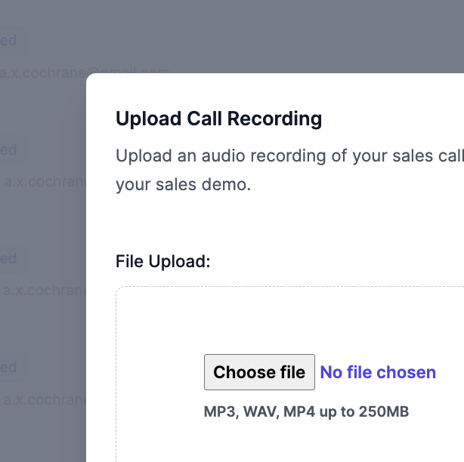This screenshot has width=464, height=462.
Task: Click the bottom dimmed a.x.cochrane email row
Action: coord(42,400)
